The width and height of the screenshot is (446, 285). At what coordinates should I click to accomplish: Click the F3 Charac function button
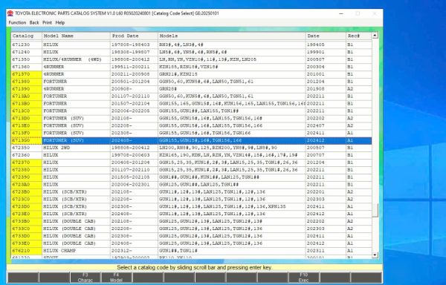click(85, 278)
